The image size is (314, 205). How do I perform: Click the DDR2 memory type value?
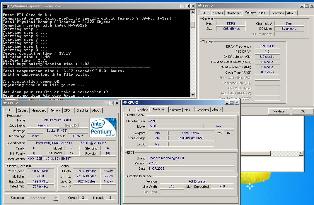231,23
